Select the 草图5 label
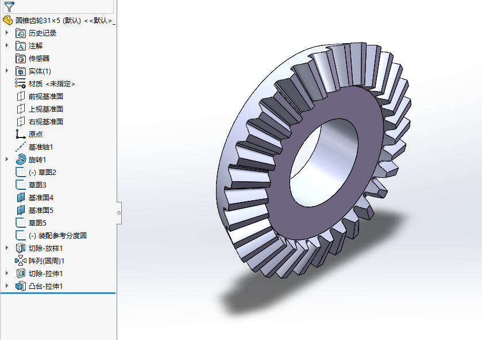Screen dimensions: 482x340 [x=37, y=223]
